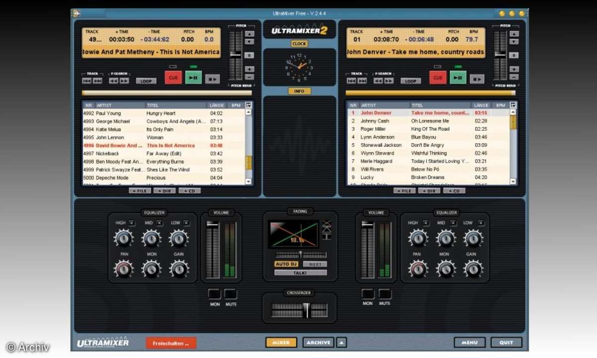The height and width of the screenshot is (358, 597).
Task: Mute the left channel
Action: pos(231,294)
